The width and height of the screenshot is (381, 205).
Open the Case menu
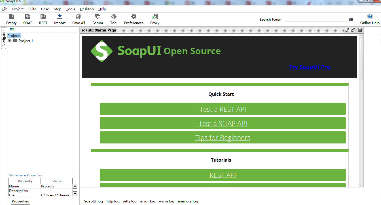click(45, 9)
